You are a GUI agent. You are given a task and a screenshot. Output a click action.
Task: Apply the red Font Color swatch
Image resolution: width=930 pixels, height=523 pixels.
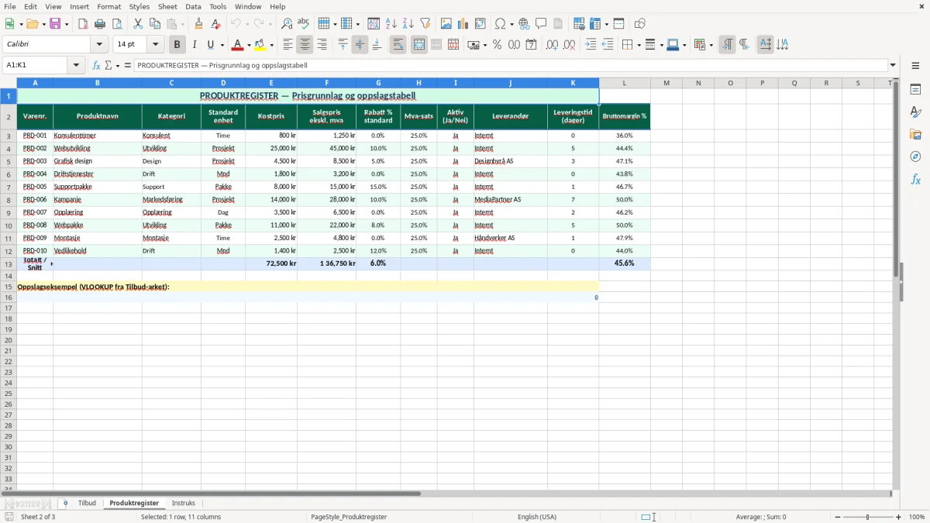click(238, 45)
